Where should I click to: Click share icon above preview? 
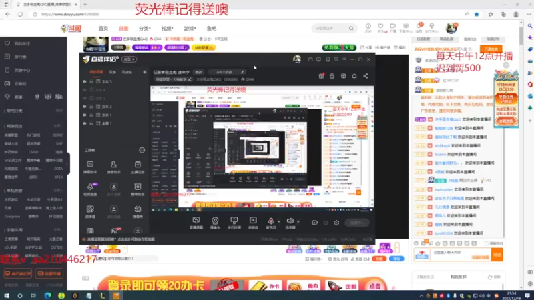(x=365, y=76)
